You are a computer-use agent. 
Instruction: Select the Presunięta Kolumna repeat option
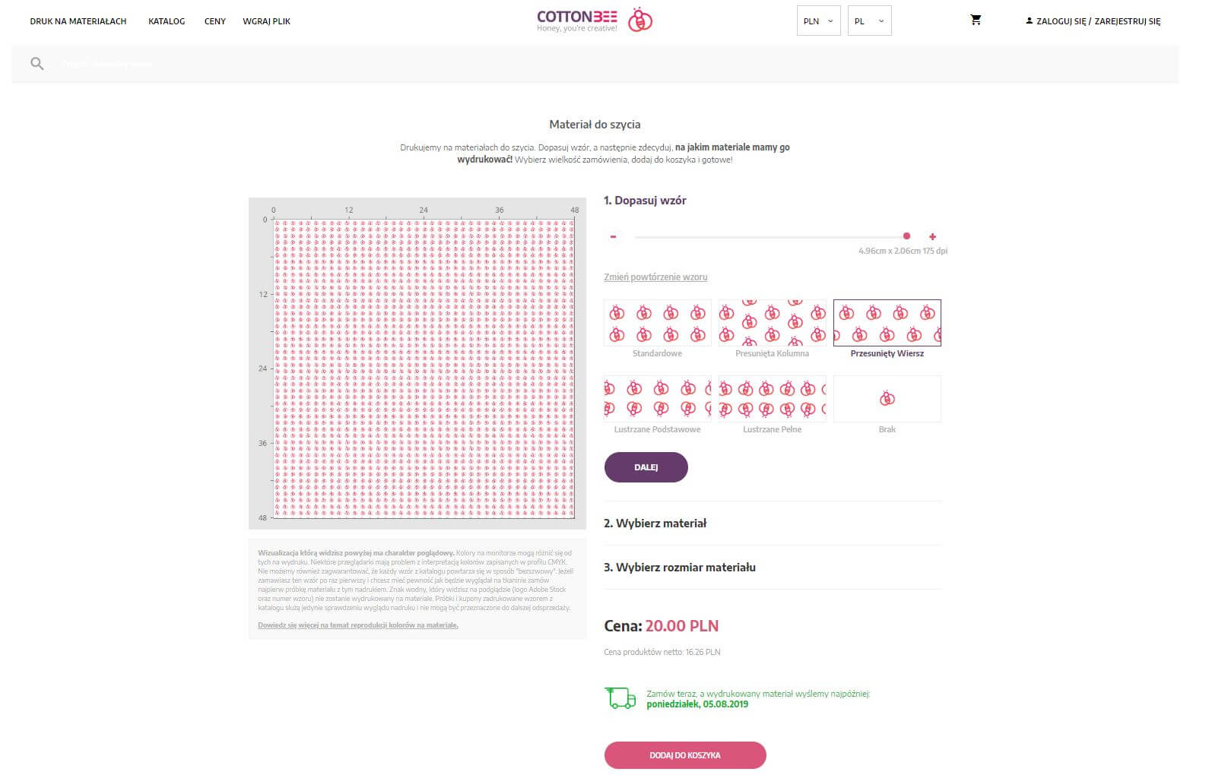pyautogui.click(x=772, y=323)
